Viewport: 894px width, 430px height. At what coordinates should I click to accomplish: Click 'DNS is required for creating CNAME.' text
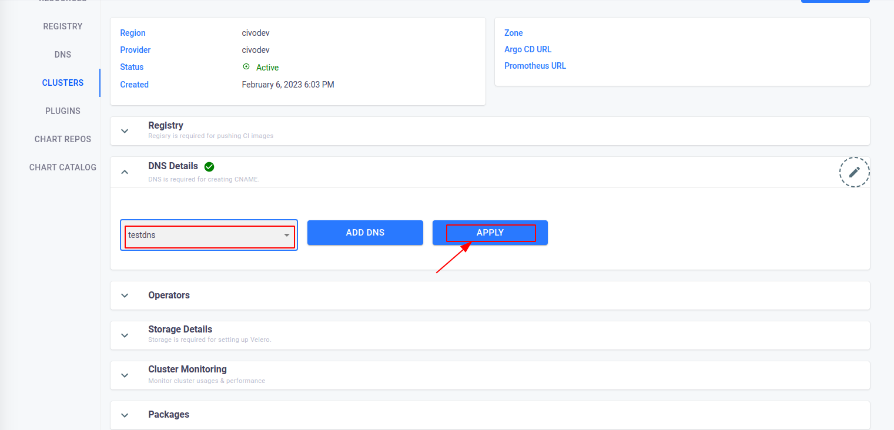click(x=204, y=179)
